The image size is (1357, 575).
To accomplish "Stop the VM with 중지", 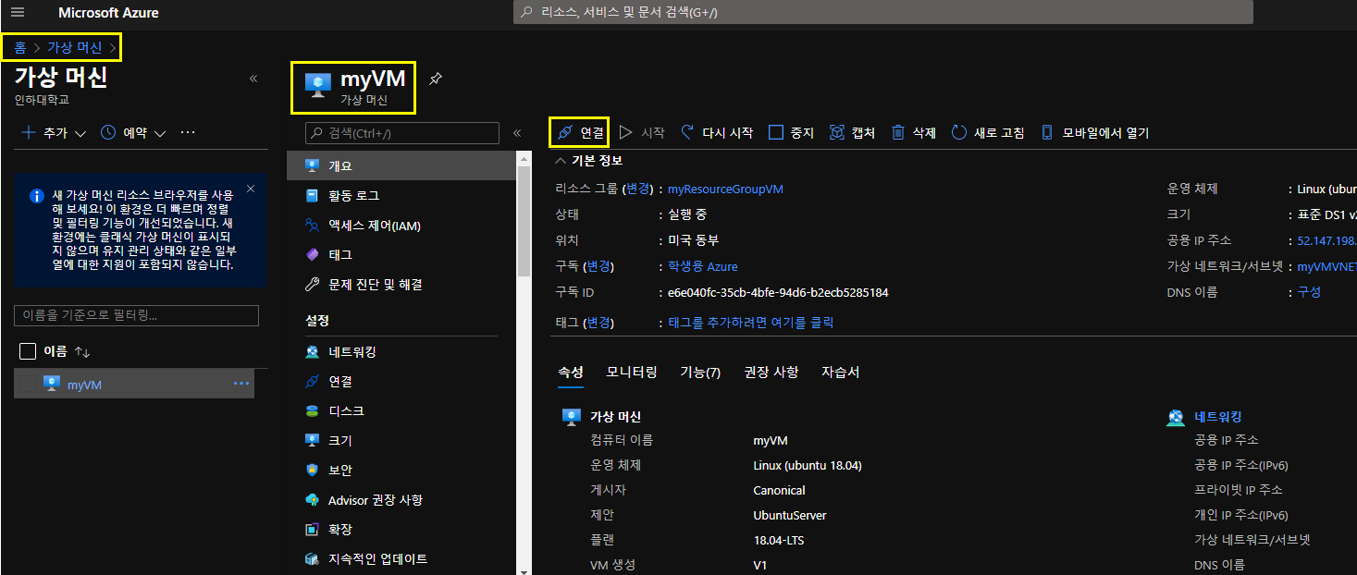I will click(791, 133).
